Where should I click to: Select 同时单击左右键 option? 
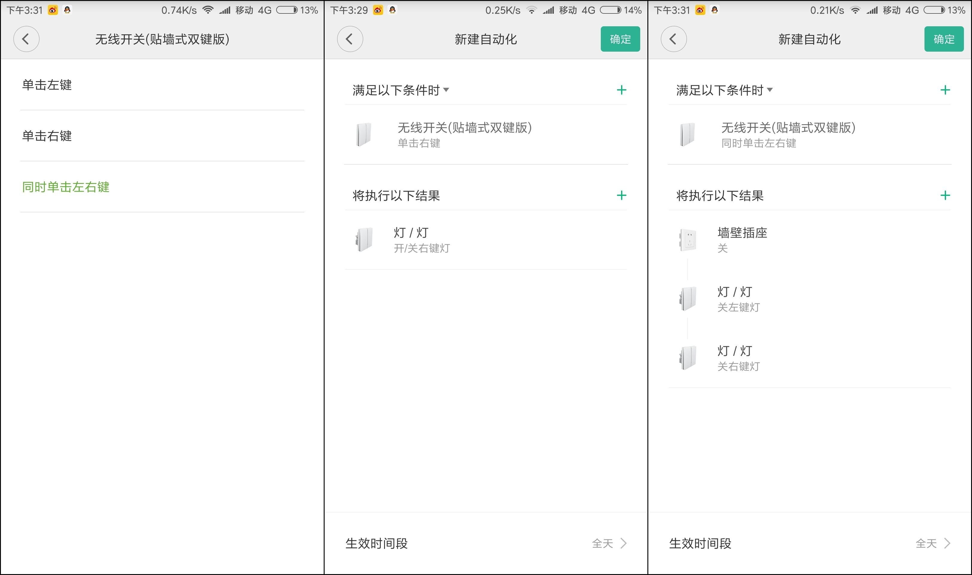[65, 187]
